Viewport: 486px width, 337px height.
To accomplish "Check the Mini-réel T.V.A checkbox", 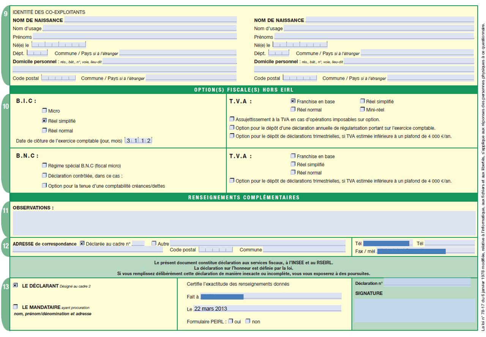I will click(363, 110).
